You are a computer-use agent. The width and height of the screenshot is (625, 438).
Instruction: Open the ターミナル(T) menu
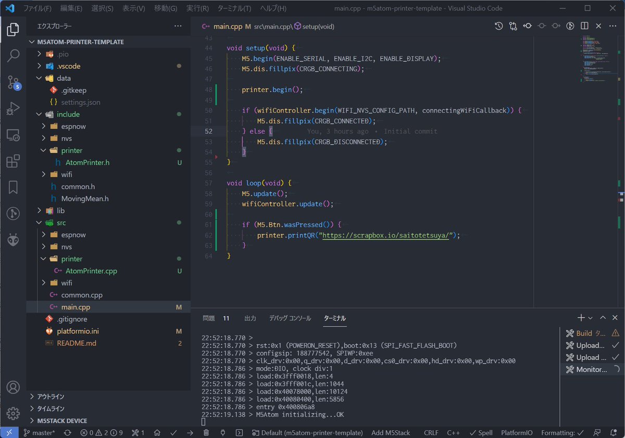[234, 8]
